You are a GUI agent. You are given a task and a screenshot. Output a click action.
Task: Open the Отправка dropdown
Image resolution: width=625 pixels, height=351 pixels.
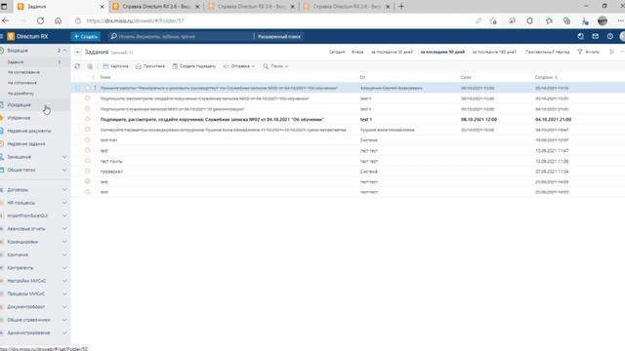click(238, 66)
